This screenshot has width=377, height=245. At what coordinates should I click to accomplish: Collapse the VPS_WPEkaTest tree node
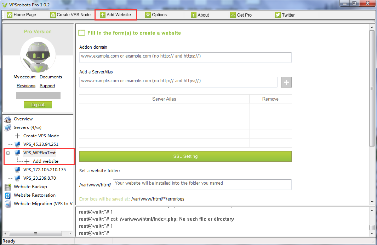coord(8,153)
